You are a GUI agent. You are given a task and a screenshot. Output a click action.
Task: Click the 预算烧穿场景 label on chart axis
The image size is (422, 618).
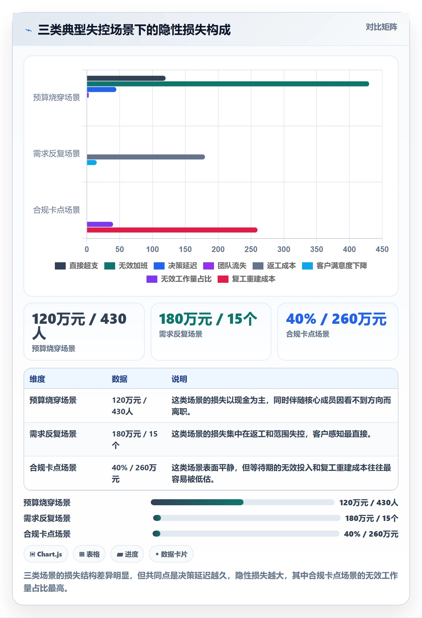tap(57, 98)
